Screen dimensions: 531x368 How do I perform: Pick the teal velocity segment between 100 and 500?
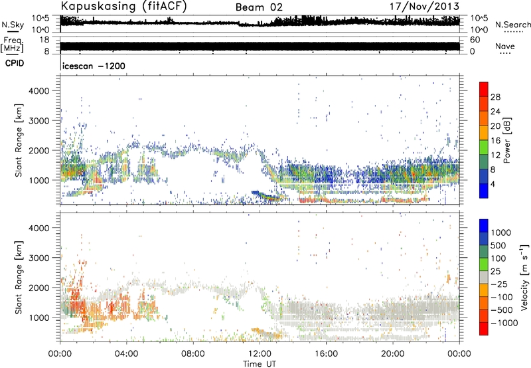tap(484, 252)
